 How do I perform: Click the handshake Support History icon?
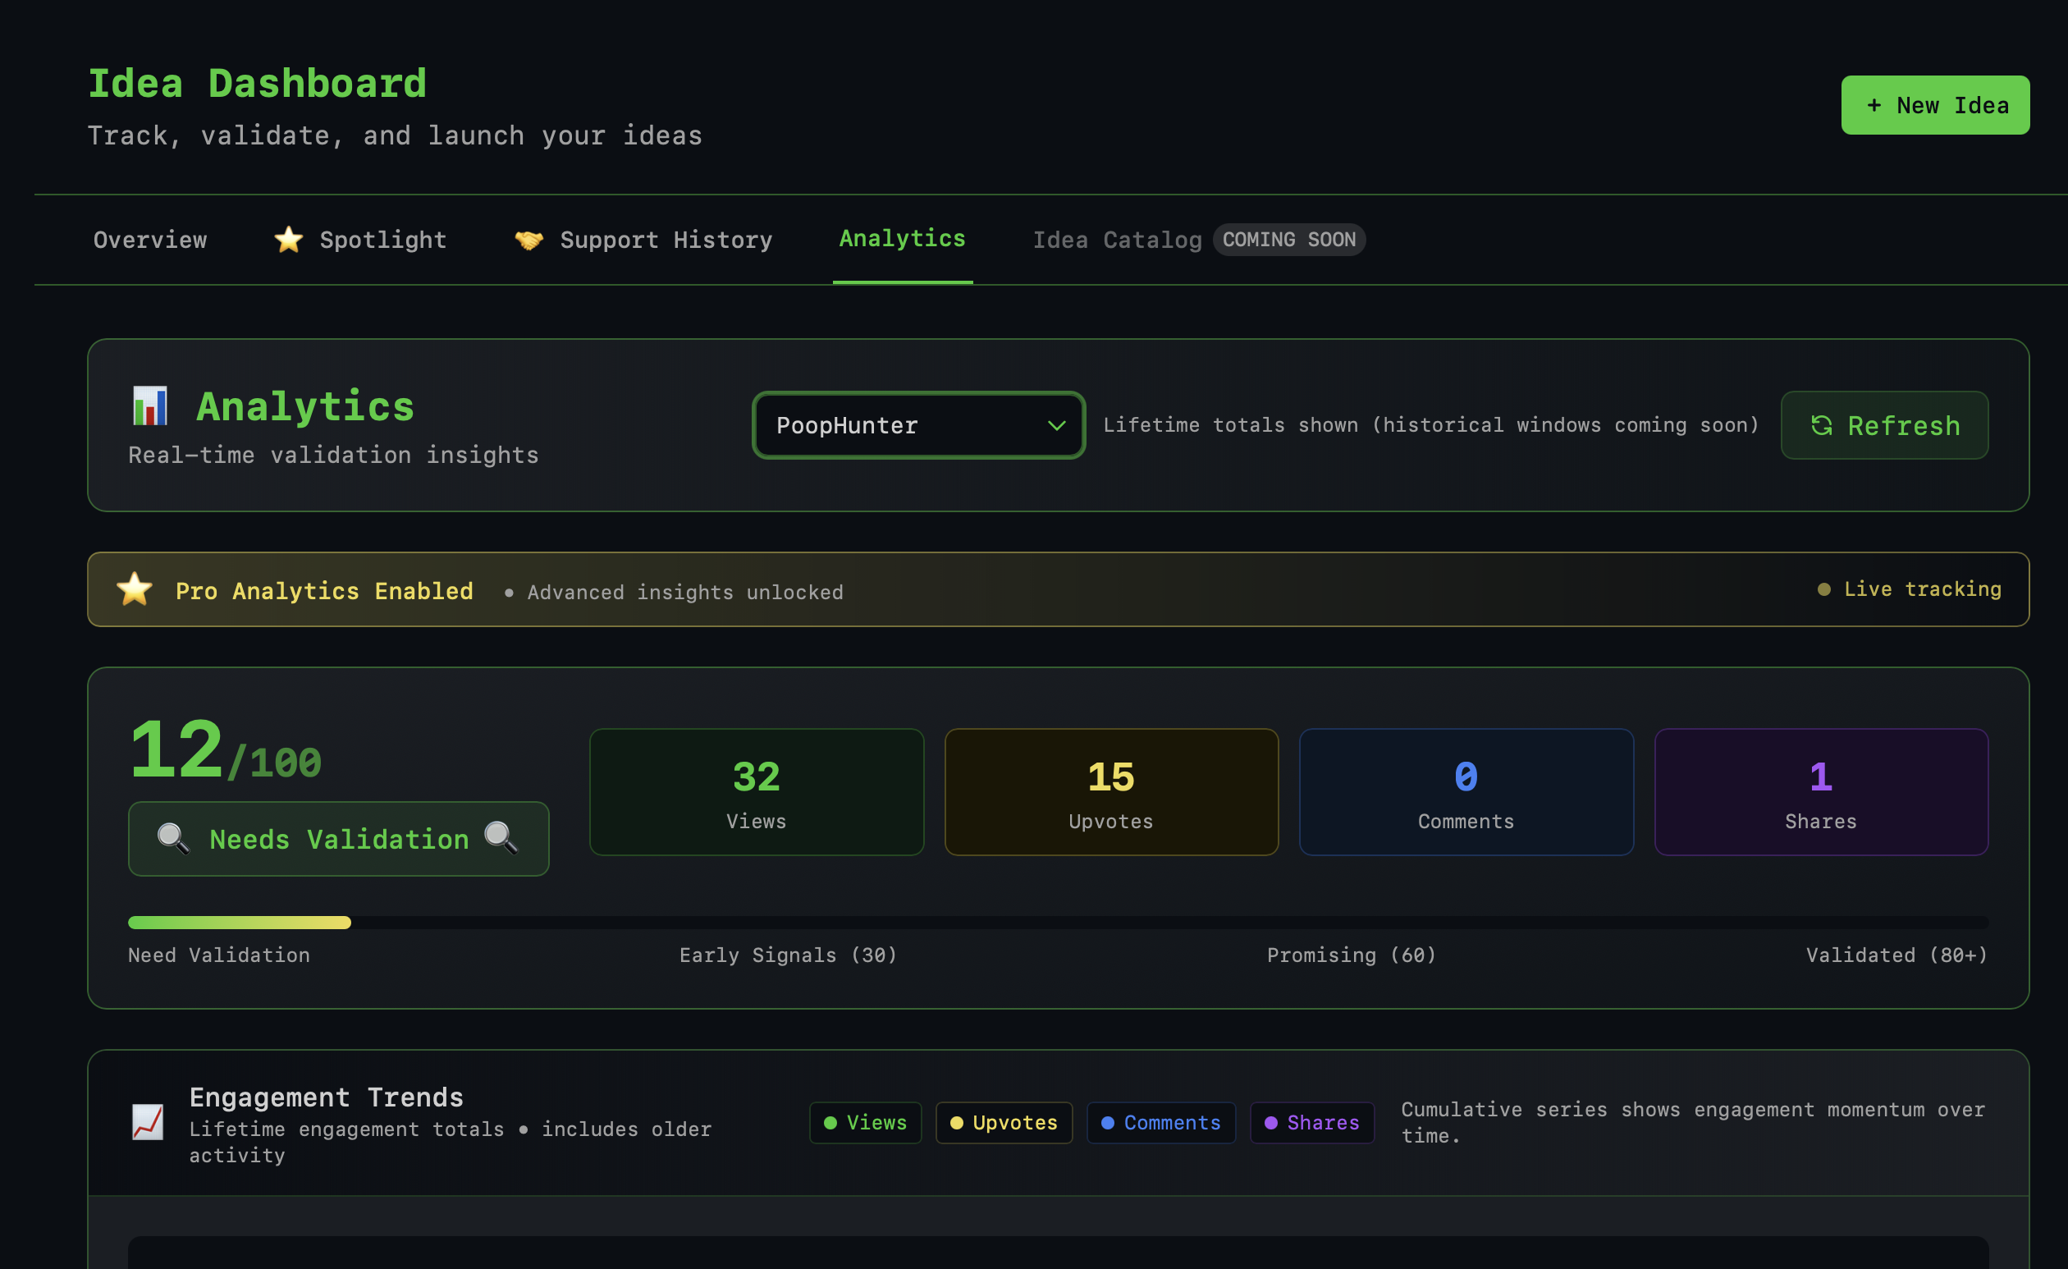pos(528,240)
